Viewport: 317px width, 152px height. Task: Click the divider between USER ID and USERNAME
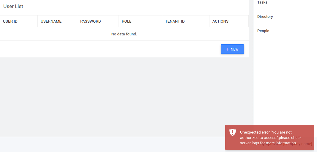click(x=38, y=21)
